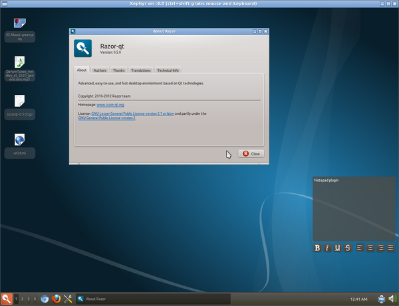Switch to the Technical Info tab
Screen dimensions: 399x306
tap(168, 70)
